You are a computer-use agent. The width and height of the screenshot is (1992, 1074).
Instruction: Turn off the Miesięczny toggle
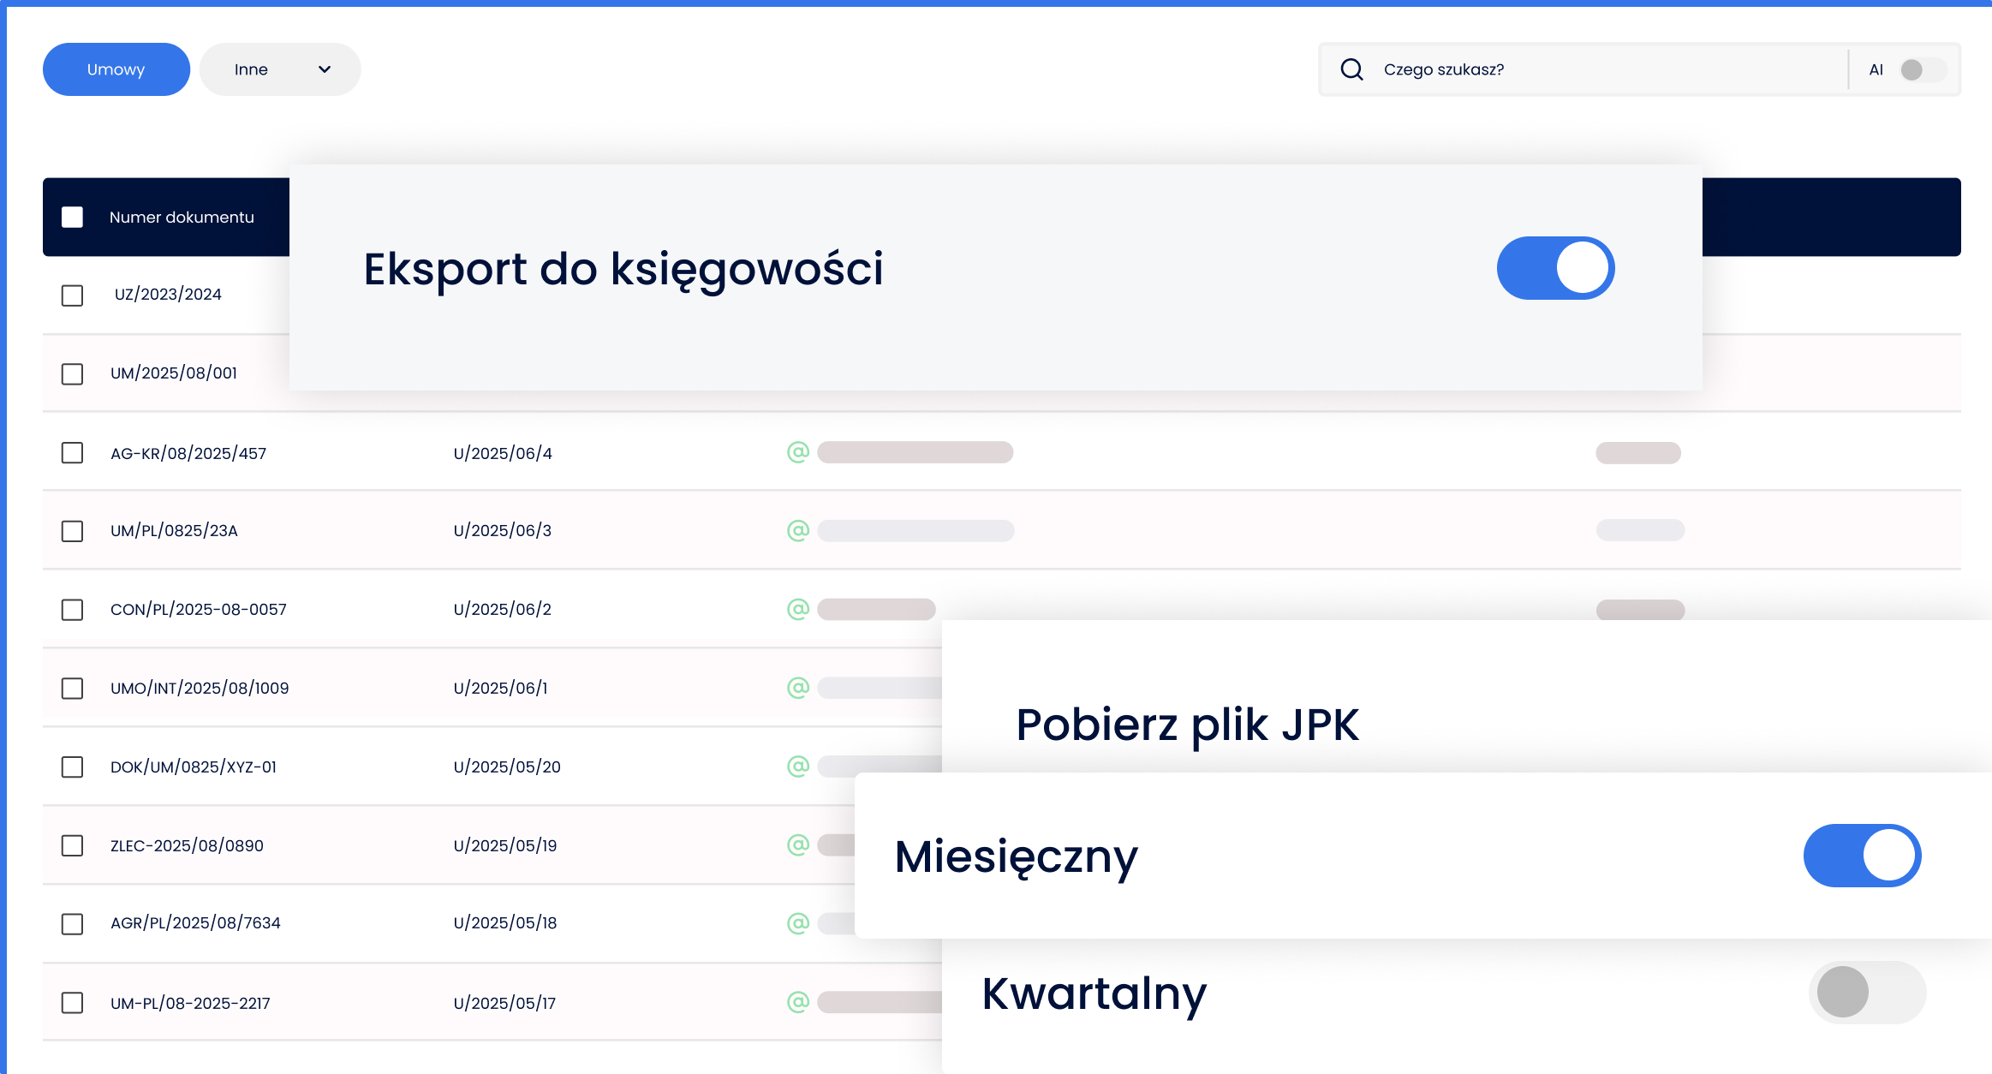[1862, 856]
